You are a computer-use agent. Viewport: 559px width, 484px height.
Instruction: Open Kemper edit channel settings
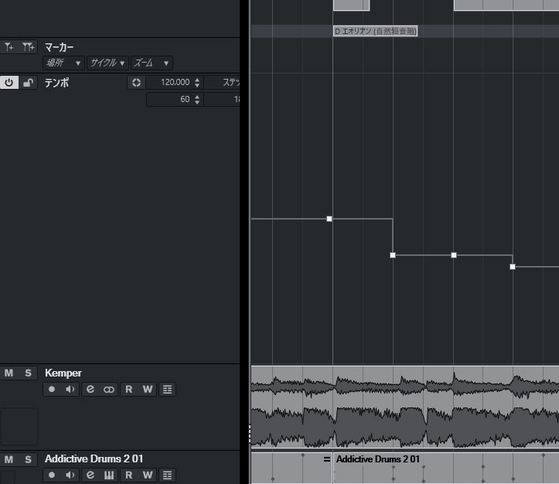click(90, 390)
